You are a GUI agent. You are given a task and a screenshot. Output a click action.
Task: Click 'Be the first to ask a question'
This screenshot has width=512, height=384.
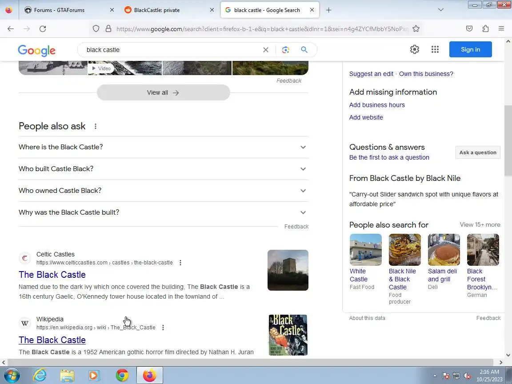coord(389,157)
